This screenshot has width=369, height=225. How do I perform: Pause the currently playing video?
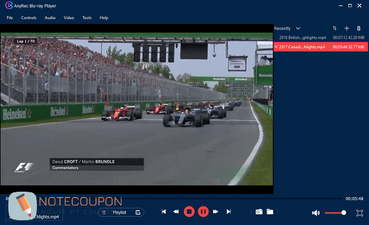tap(203, 212)
